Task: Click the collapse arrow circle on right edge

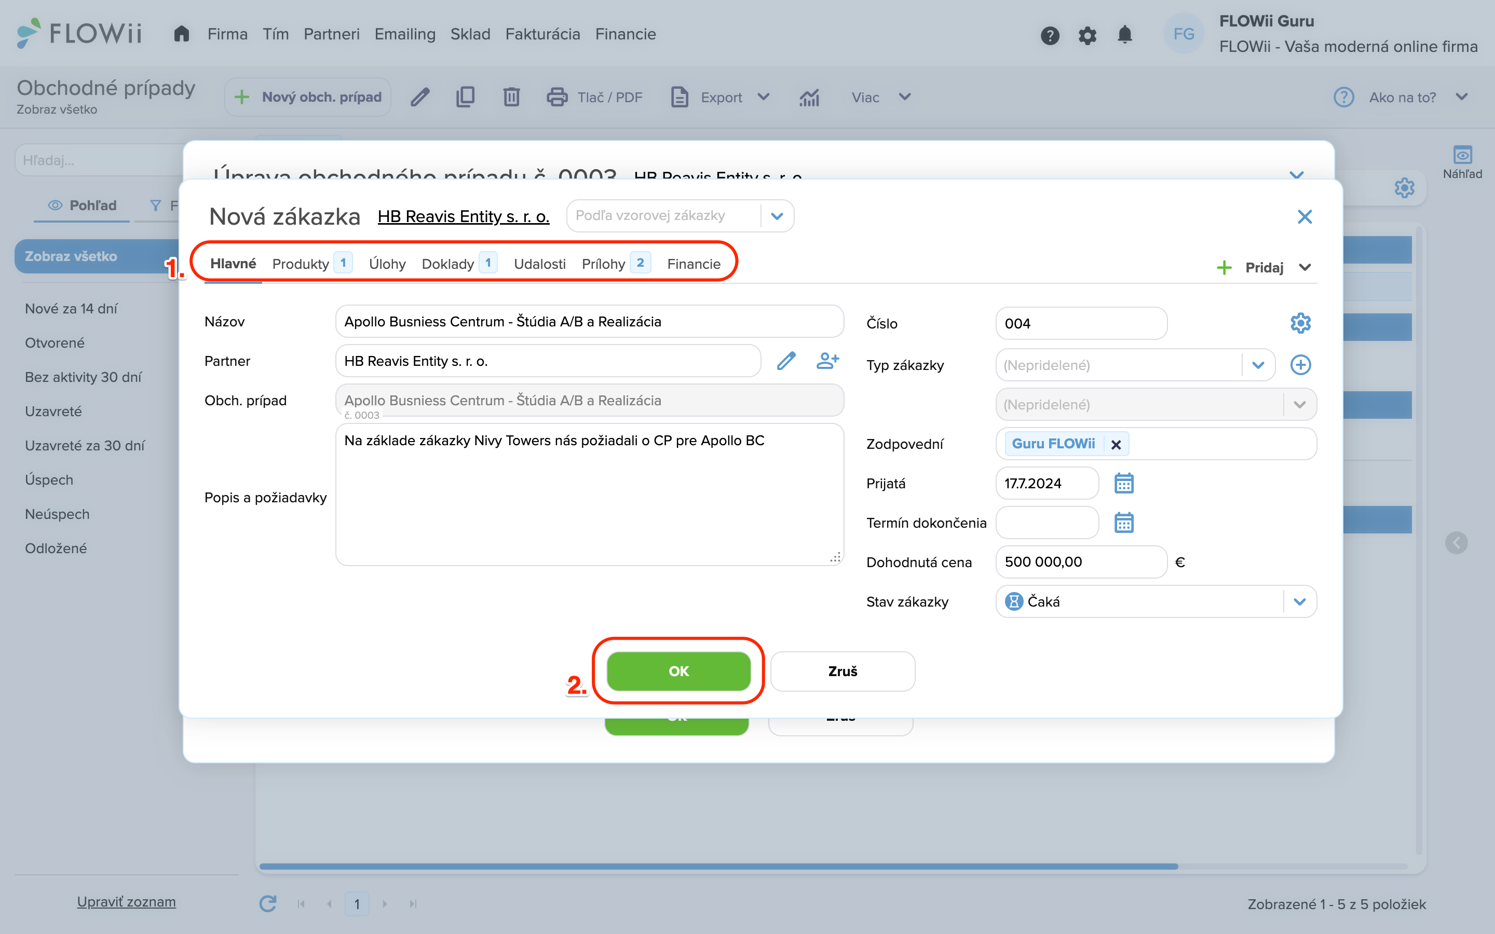Action: [1456, 542]
